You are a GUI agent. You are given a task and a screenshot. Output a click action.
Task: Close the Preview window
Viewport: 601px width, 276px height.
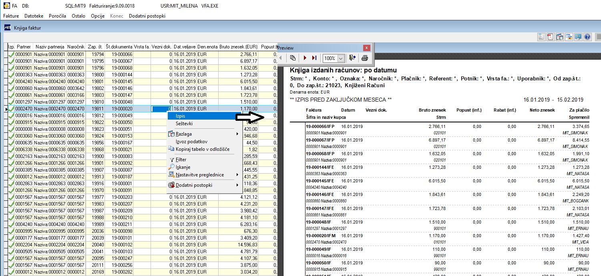pyautogui.click(x=366, y=48)
